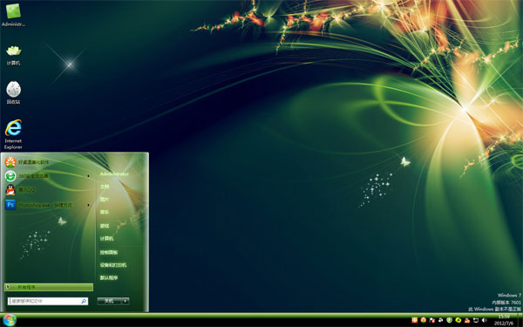Focus the 搜索程序和文件 search box
Screen dimensions: 523x327
[48, 301]
